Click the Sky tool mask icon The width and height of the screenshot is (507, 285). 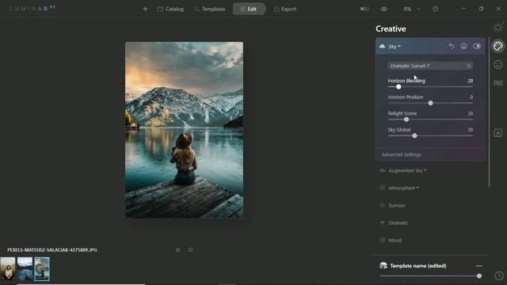(x=463, y=46)
